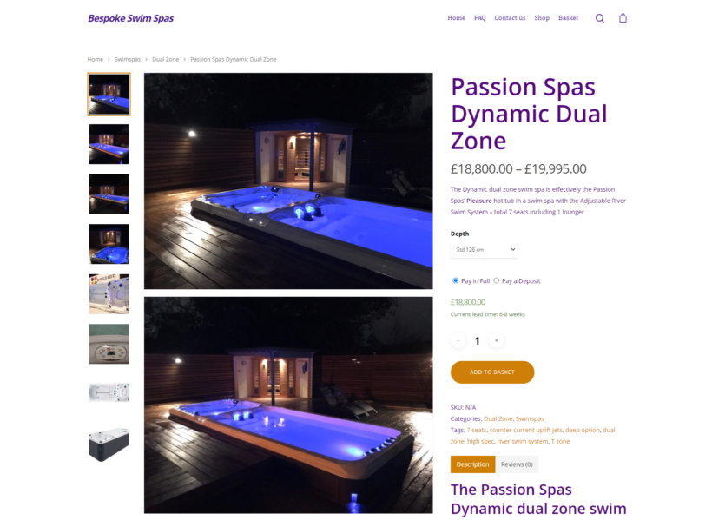Open the search magnifier icon
Image resolution: width=712 pixels, height=520 pixels.
pos(600,18)
